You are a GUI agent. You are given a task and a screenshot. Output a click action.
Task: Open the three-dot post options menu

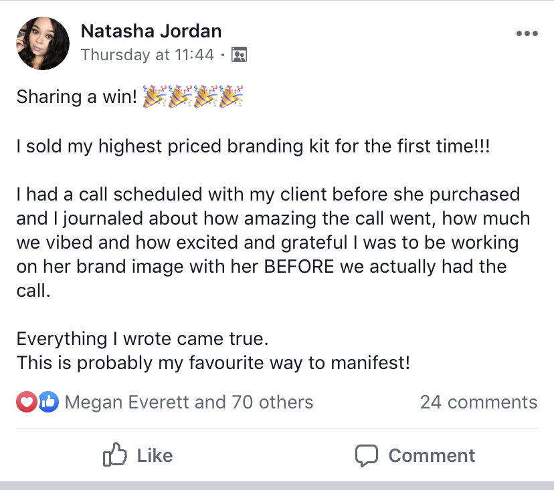[x=527, y=33]
